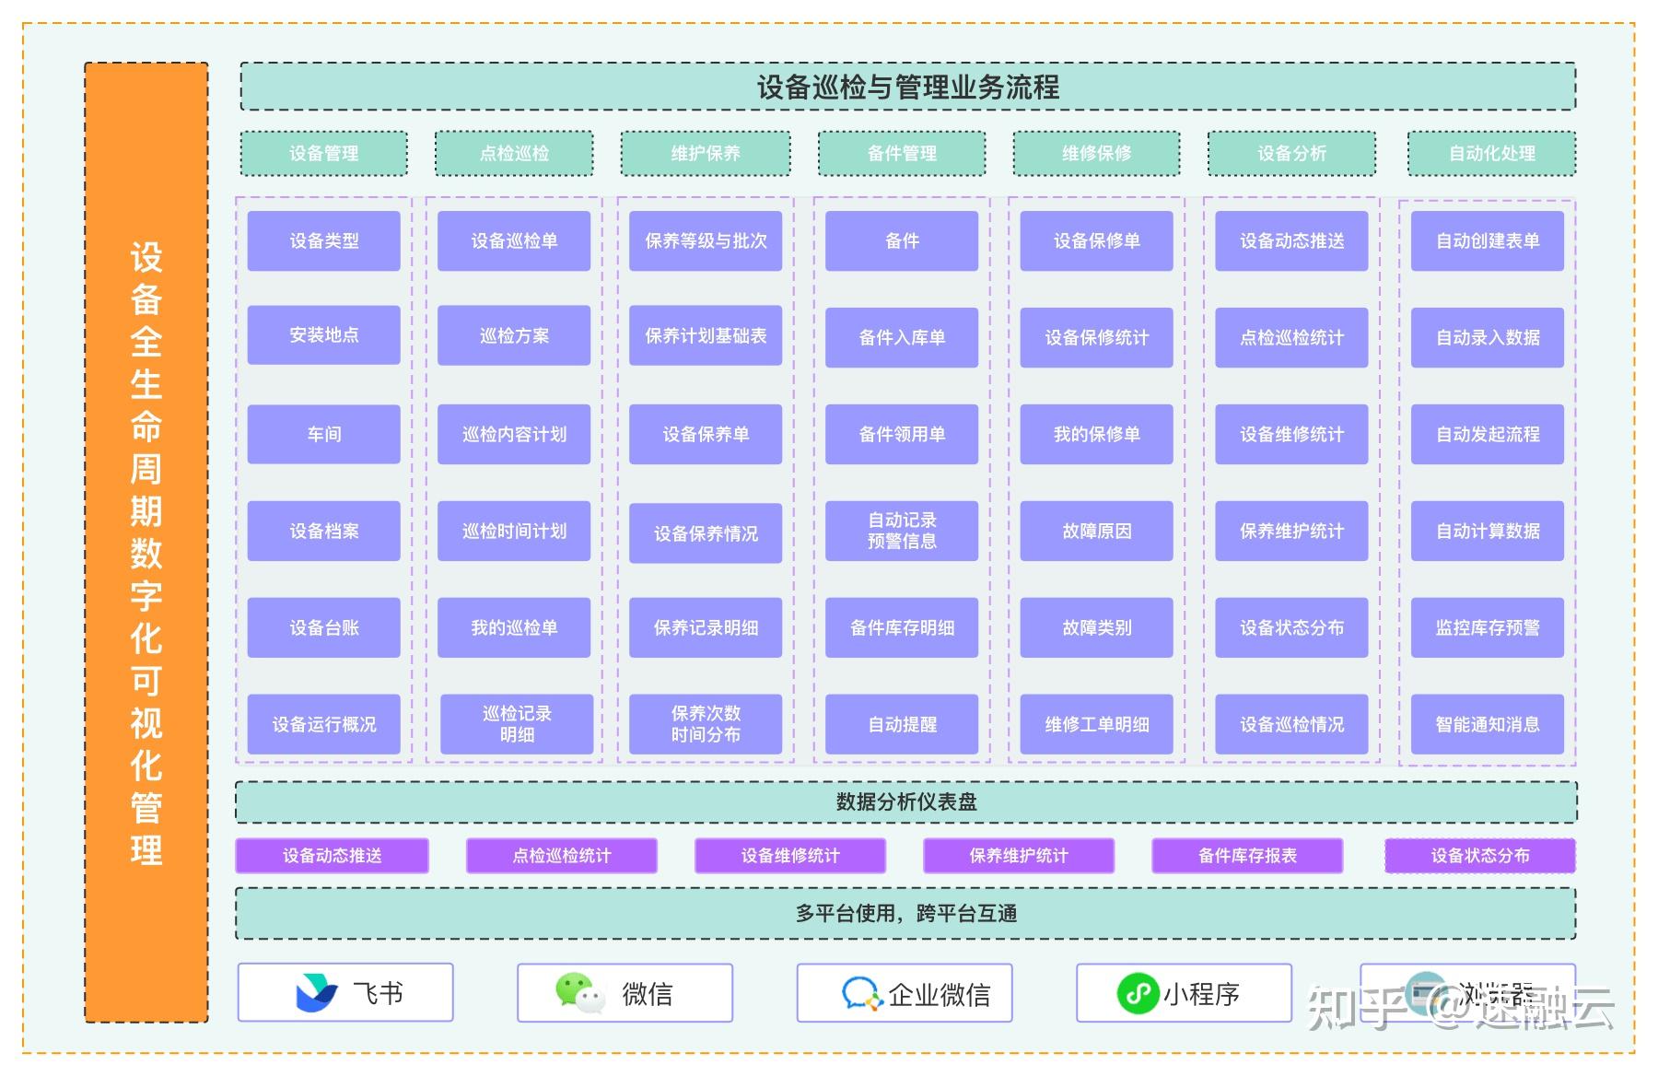This screenshot has width=1658, height=1076.
Task: Click the 备件入库单 block
Action: tap(902, 338)
